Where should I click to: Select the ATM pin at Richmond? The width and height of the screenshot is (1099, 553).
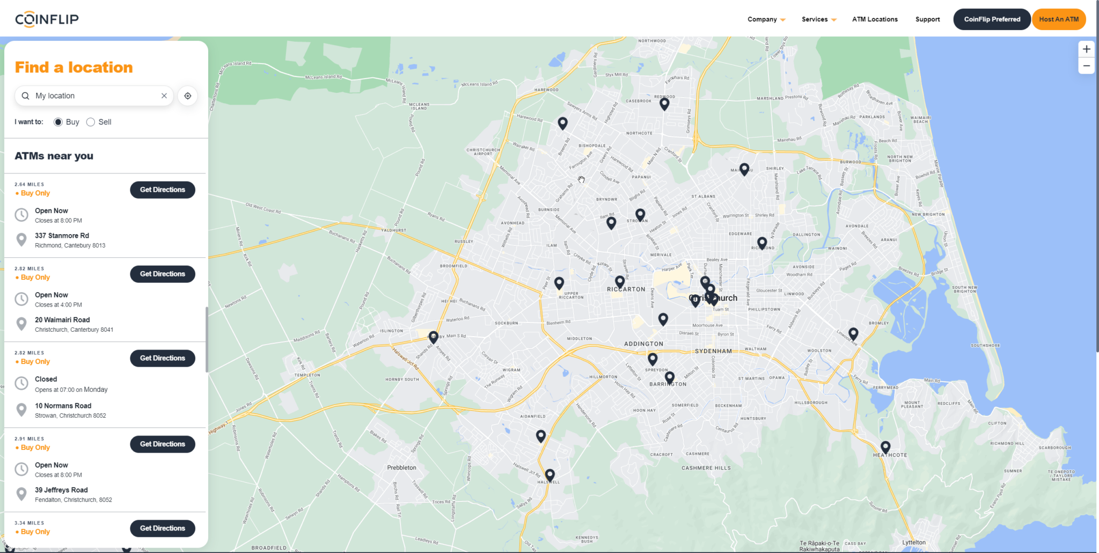(x=762, y=243)
